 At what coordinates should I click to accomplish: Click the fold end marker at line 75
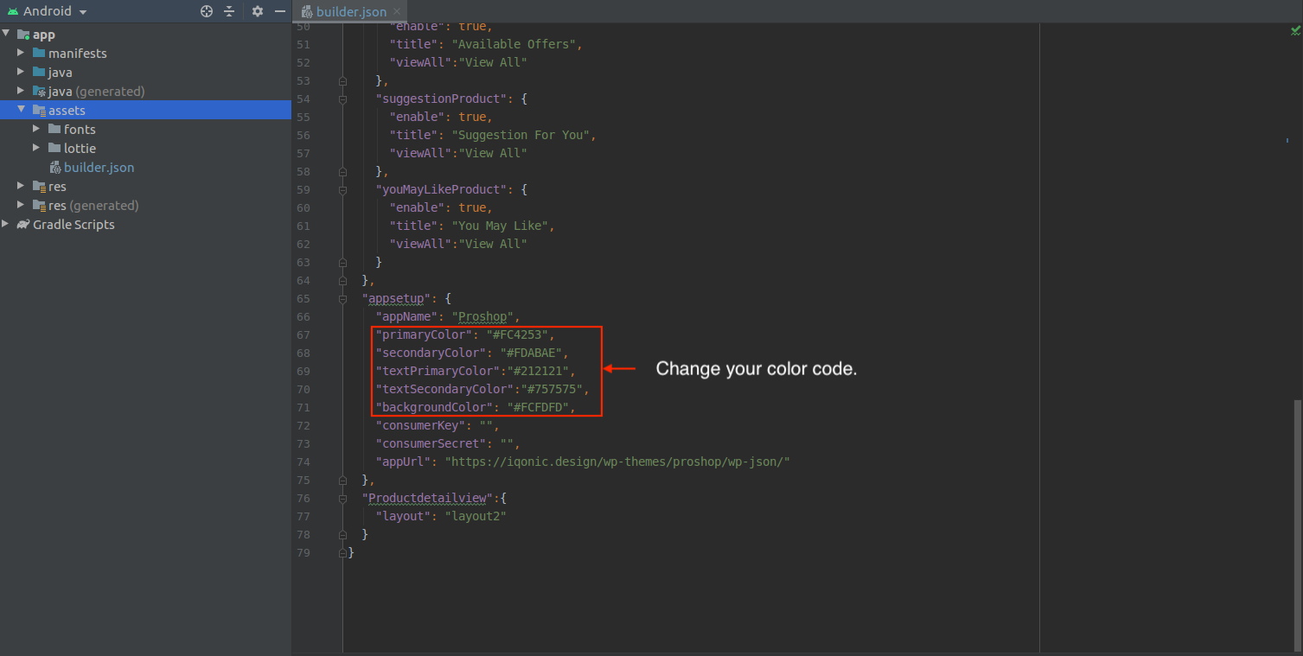(343, 480)
